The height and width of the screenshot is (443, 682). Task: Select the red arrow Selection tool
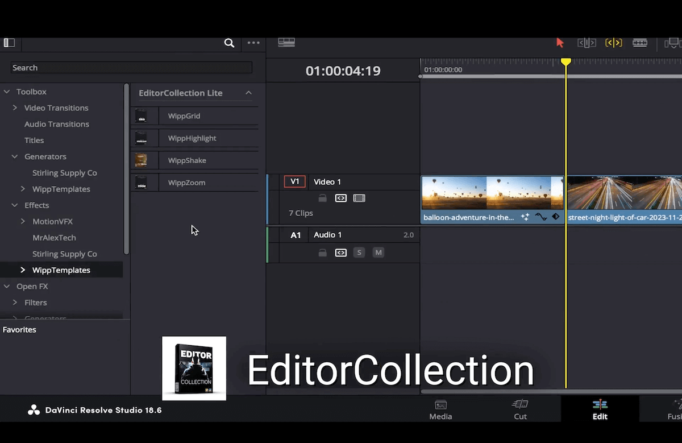[x=560, y=43]
